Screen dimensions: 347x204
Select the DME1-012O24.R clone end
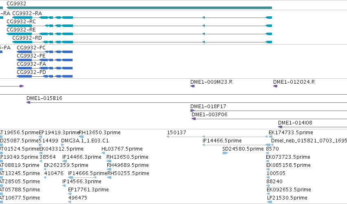point(275,86)
